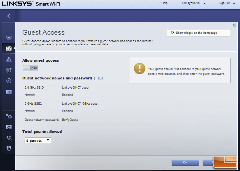
Task: Open the Device List sidebar icon
Action: click(x=9, y=37)
